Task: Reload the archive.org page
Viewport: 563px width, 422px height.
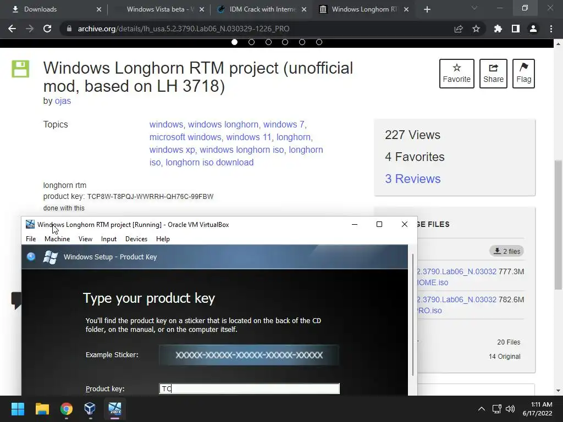Action: click(x=47, y=29)
